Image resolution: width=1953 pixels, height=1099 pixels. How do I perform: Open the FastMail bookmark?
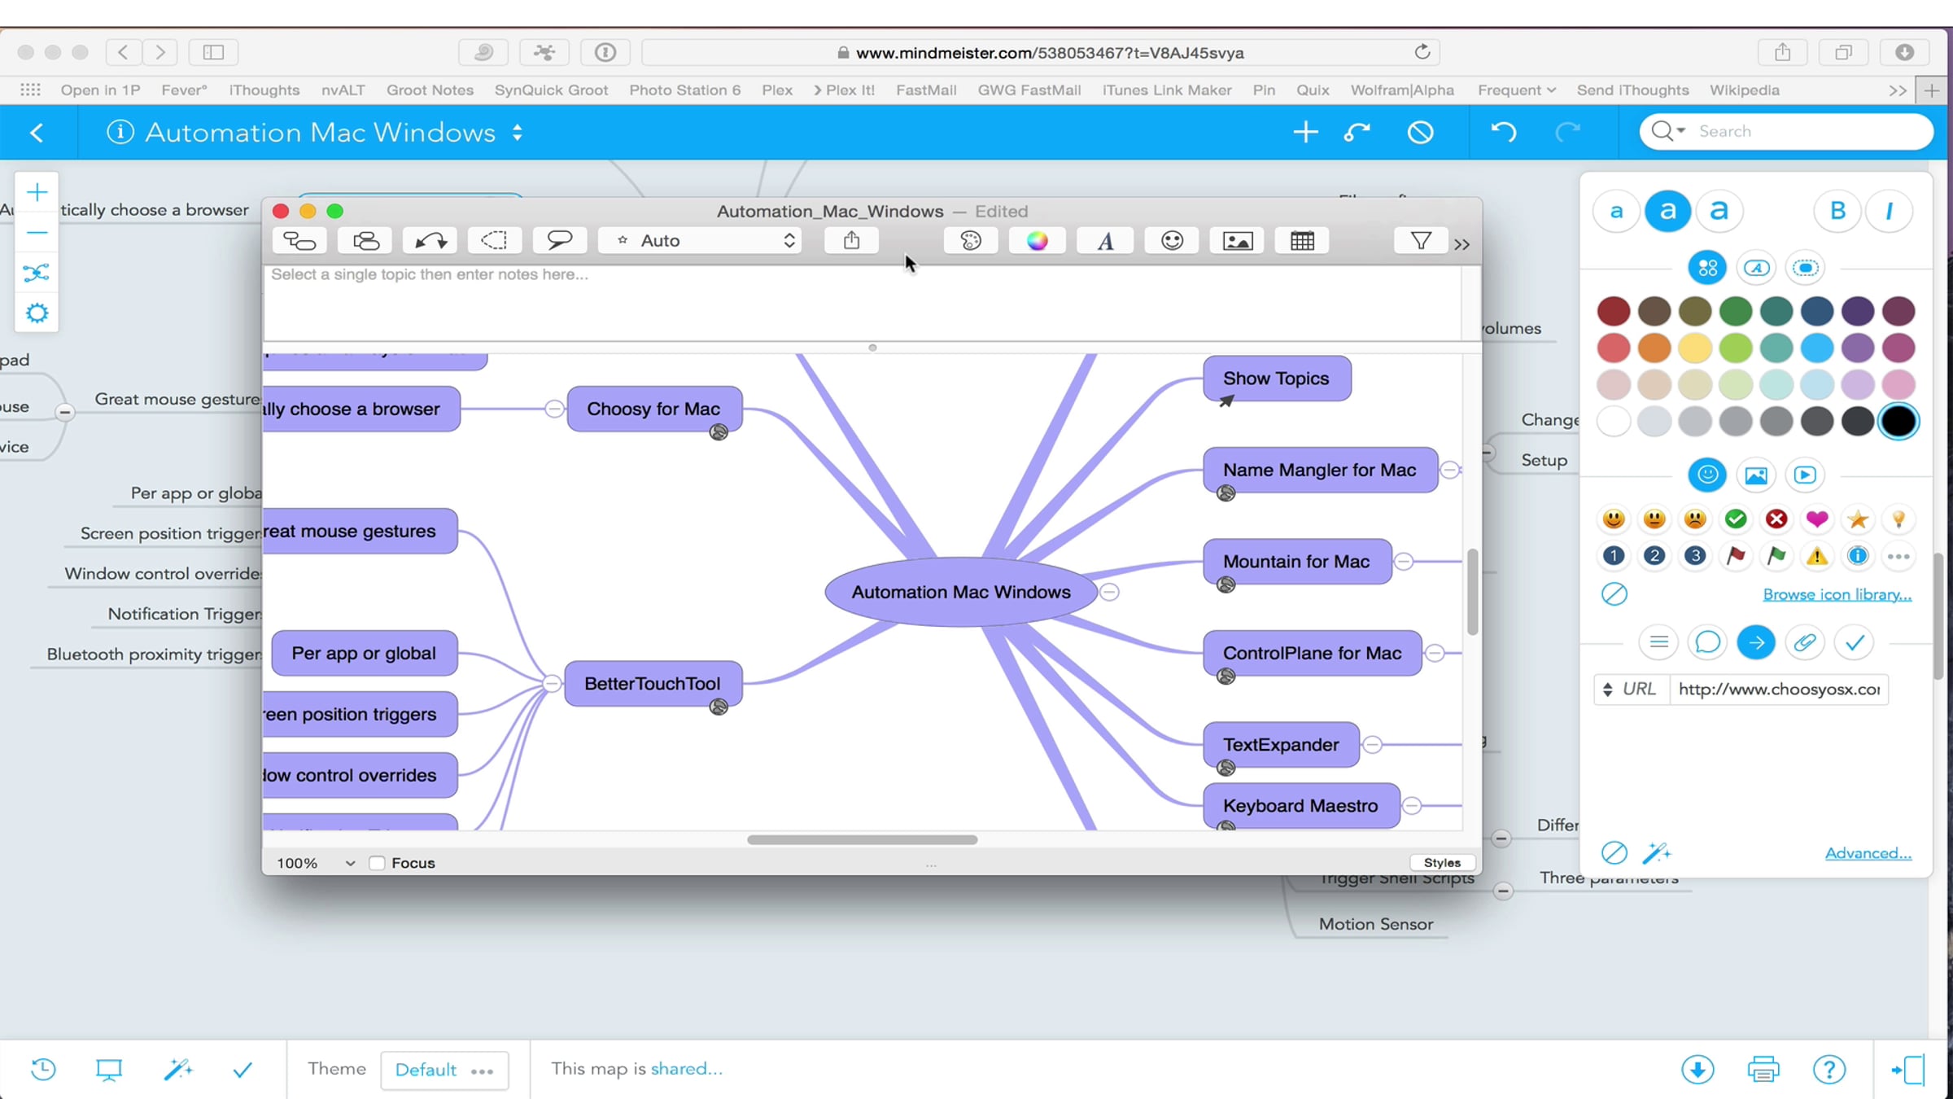pyautogui.click(x=926, y=90)
